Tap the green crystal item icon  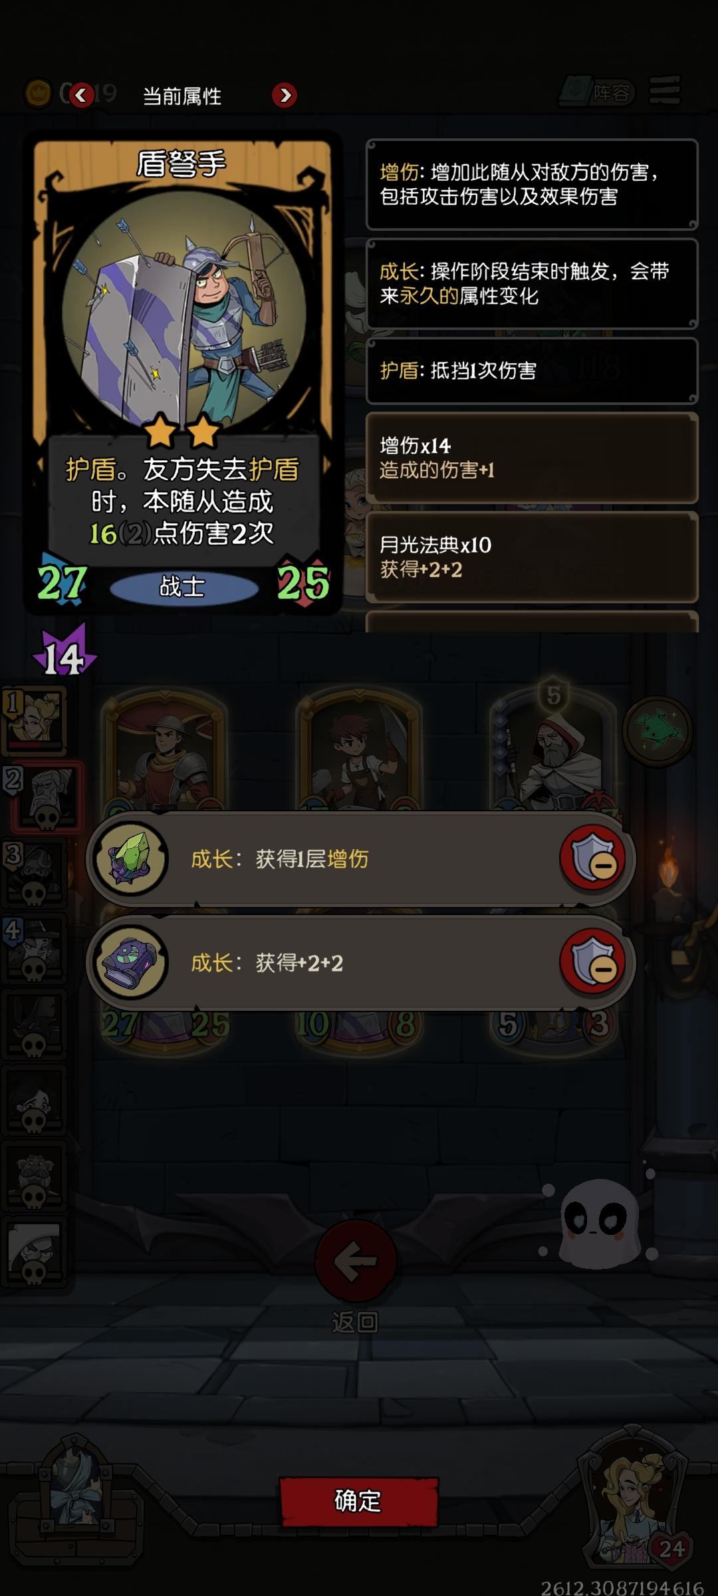coord(130,859)
